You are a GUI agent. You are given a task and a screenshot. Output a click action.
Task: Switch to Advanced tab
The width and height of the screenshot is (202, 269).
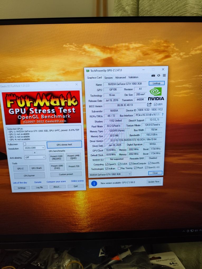click(x=120, y=78)
